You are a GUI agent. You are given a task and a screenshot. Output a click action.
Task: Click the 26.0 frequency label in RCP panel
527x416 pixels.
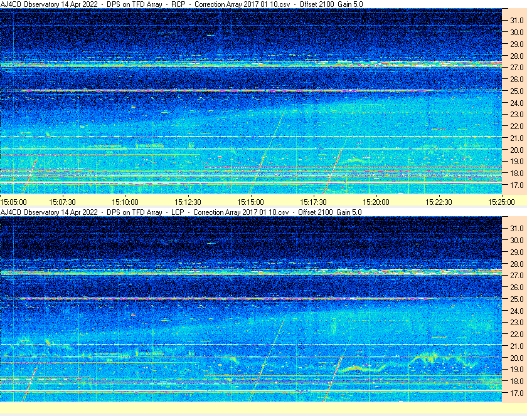coord(517,79)
